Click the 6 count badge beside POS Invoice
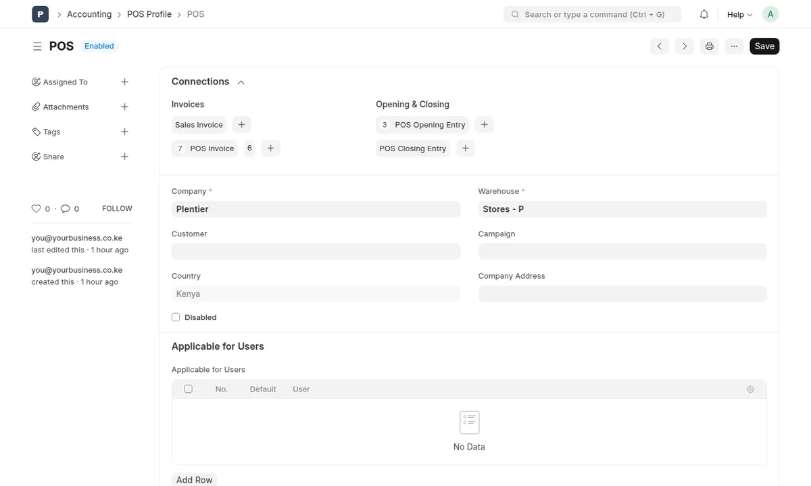Viewport: 811px width, 486px height. click(x=249, y=148)
